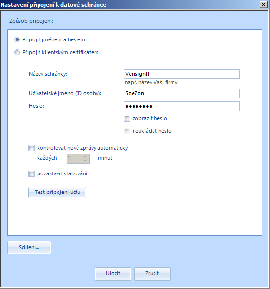The image size is (270, 289).
Task: Decrease minutes with spinner down arrow
Action: click(x=85, y=160)
